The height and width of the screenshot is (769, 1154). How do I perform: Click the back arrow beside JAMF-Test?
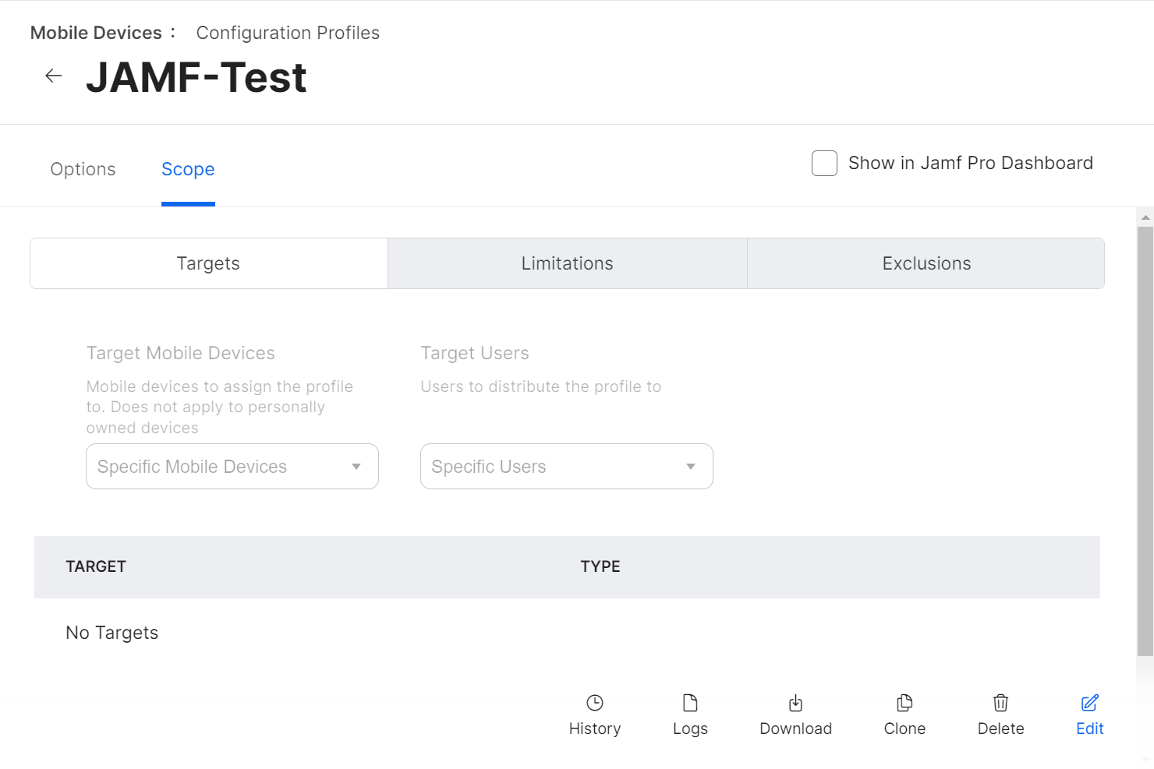tap(53, 76)
